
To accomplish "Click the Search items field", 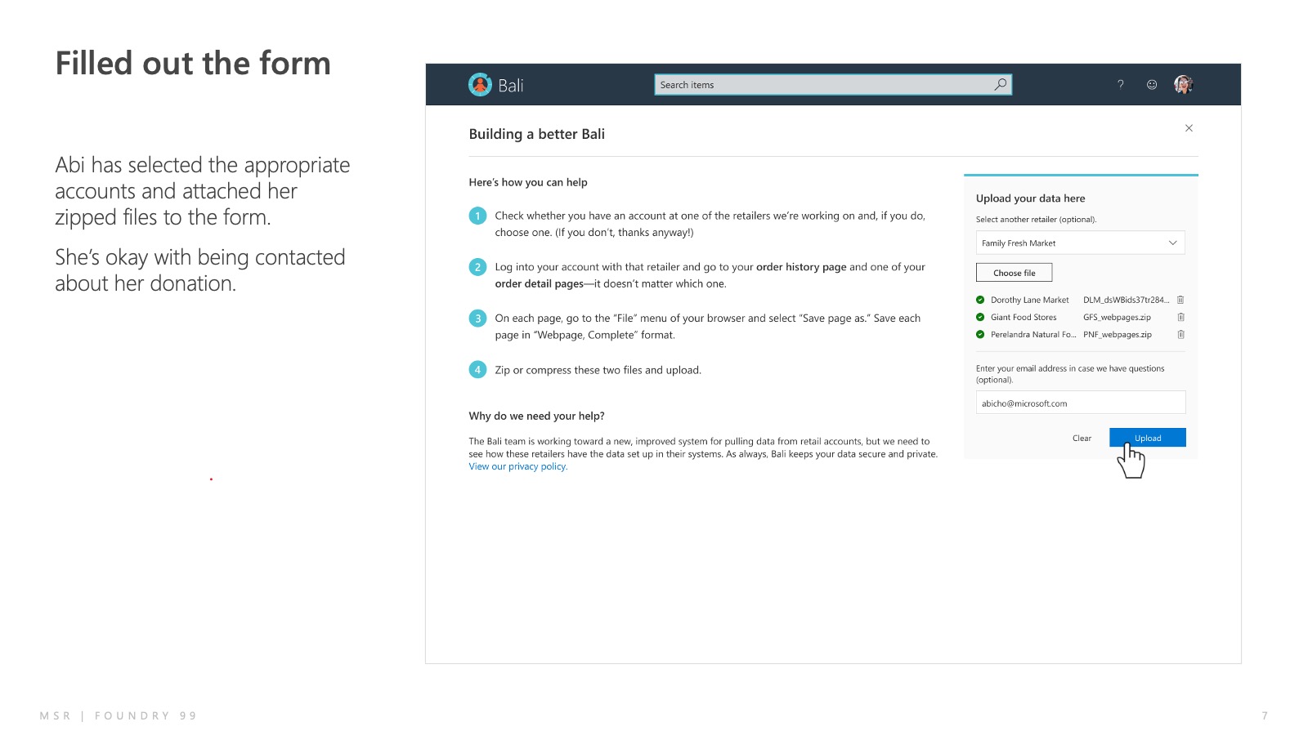I will [833, 84].
